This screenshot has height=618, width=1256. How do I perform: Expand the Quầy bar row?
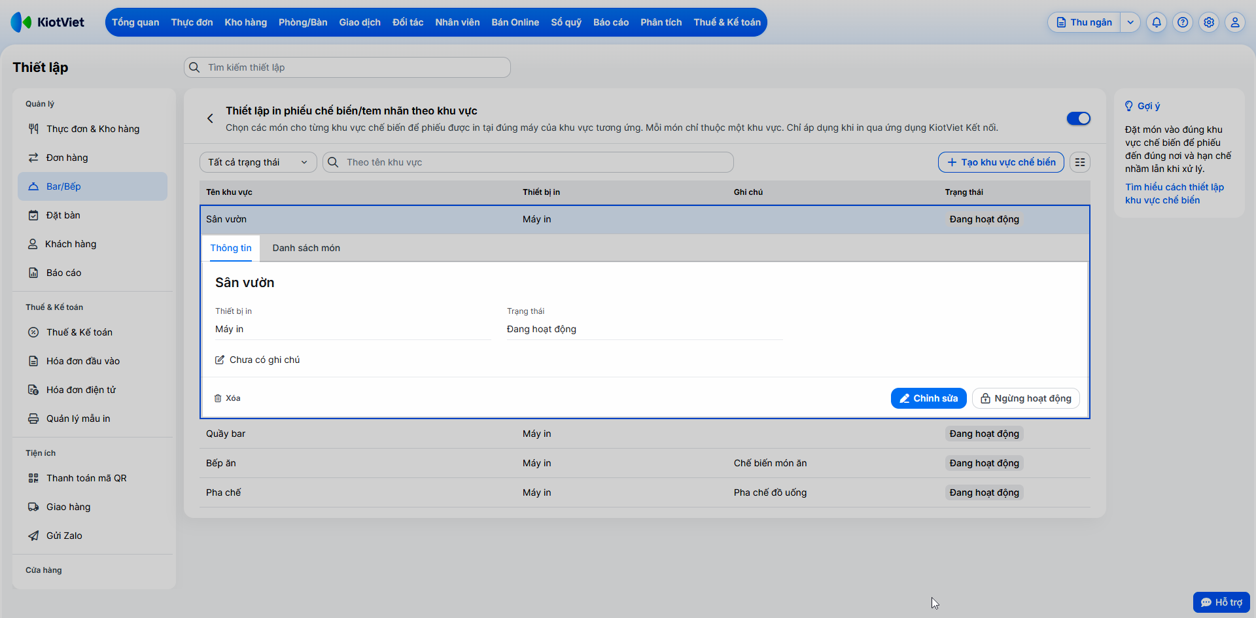tap(645, 434)
